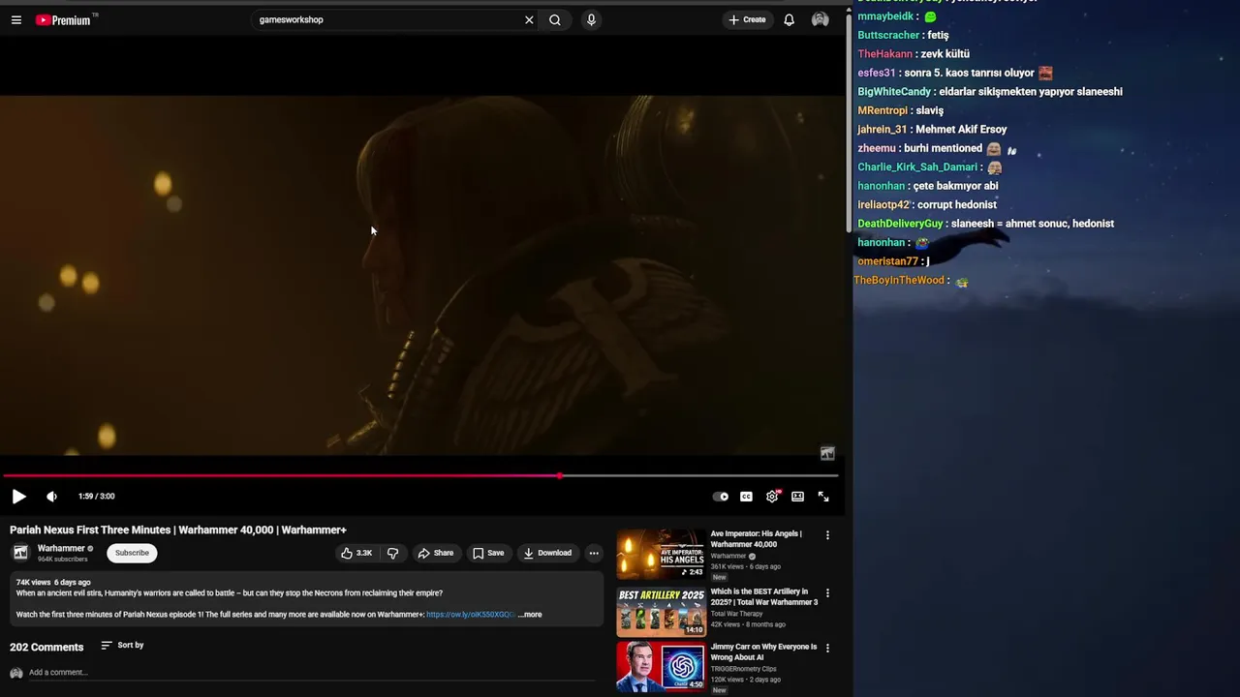Open Which is the BEST Artillery title
The width and height of the screenshot is (1240, 697).
point(764,596)
